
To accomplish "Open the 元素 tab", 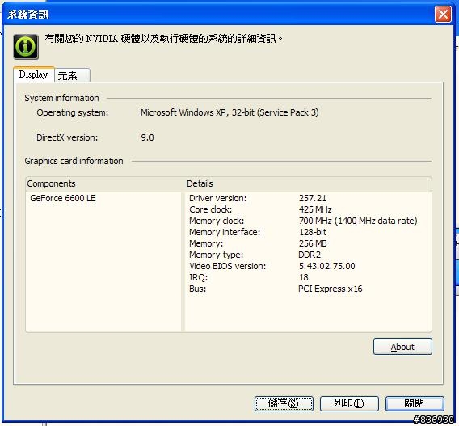I will [x=72, y=75].
